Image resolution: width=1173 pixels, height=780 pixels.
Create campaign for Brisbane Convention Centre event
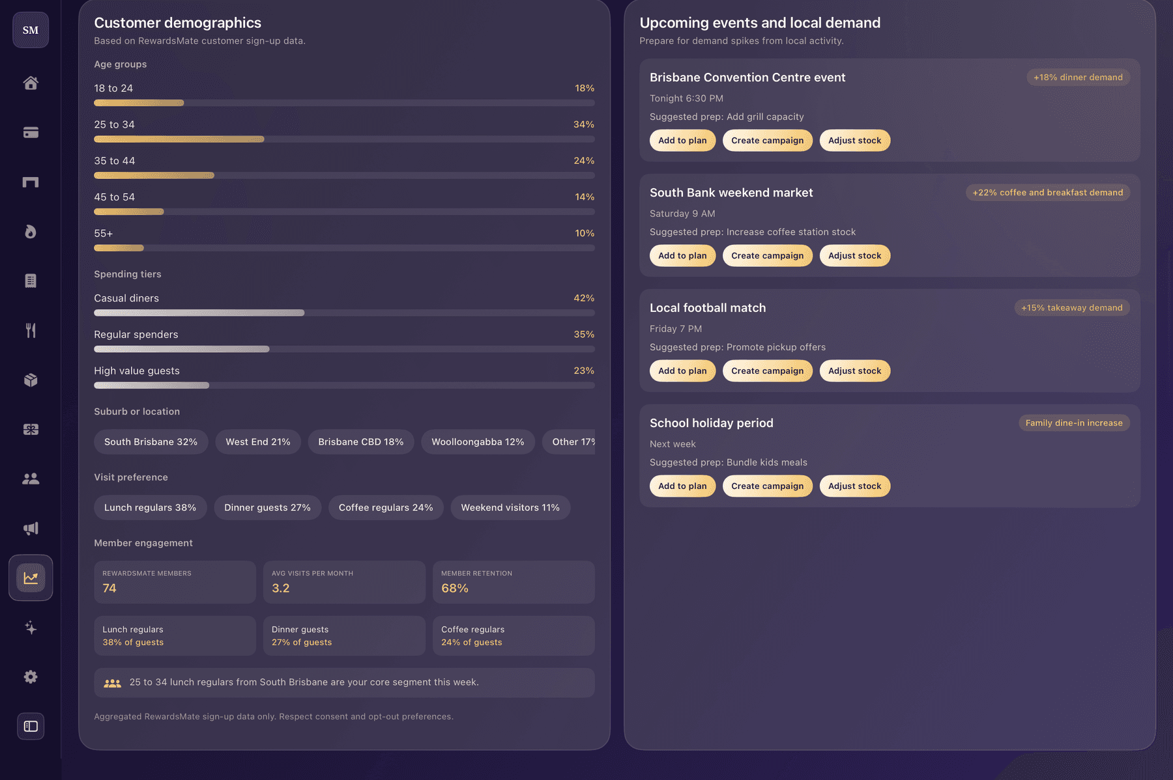(x=767, y=141)
